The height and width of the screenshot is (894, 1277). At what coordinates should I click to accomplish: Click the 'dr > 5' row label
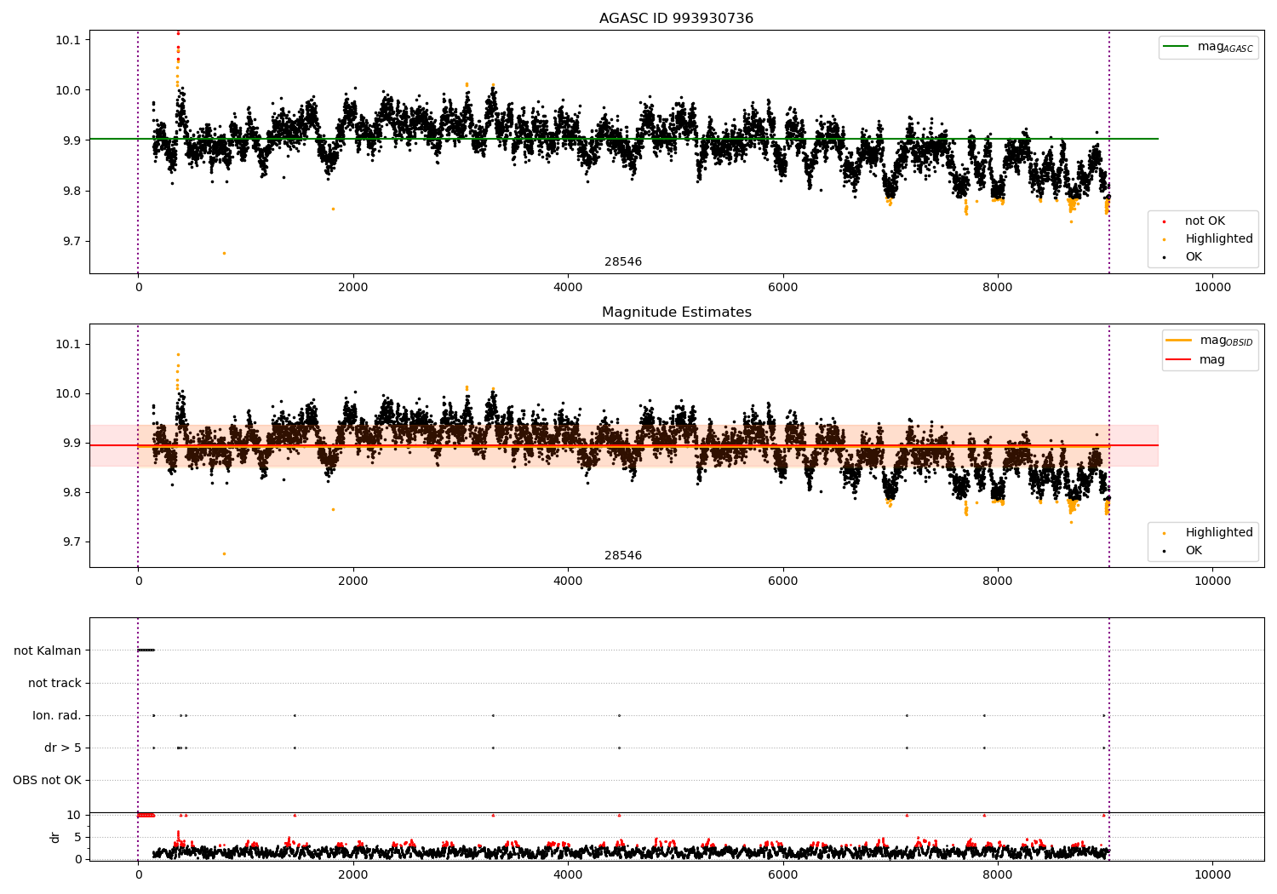click(63, 748)
